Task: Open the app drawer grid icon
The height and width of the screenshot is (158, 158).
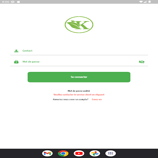Action: point(110,153)
